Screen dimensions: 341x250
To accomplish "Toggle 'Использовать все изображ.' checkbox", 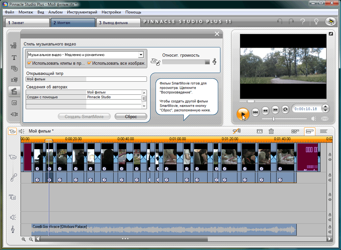I will tap(89, 63).
